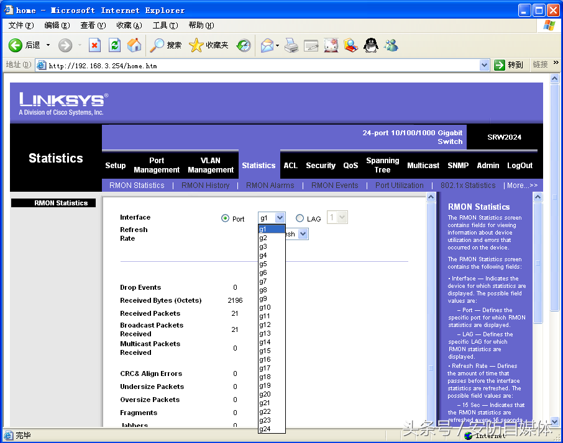Open the Search magnifier toolbar icon
The width and height of the screenshot is (563, 443).
(157, 45)
